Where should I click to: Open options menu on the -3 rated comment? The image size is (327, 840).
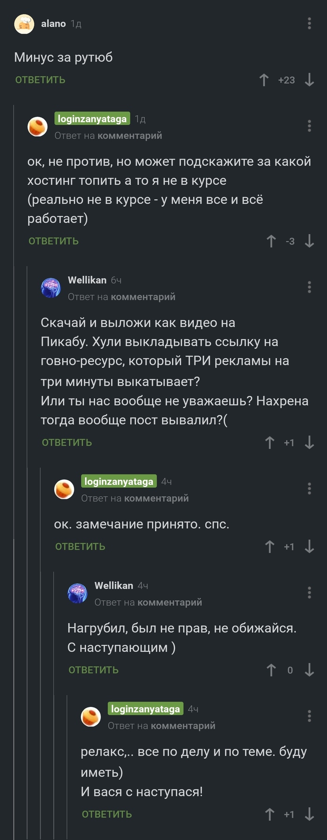click(x=309, y=126)
